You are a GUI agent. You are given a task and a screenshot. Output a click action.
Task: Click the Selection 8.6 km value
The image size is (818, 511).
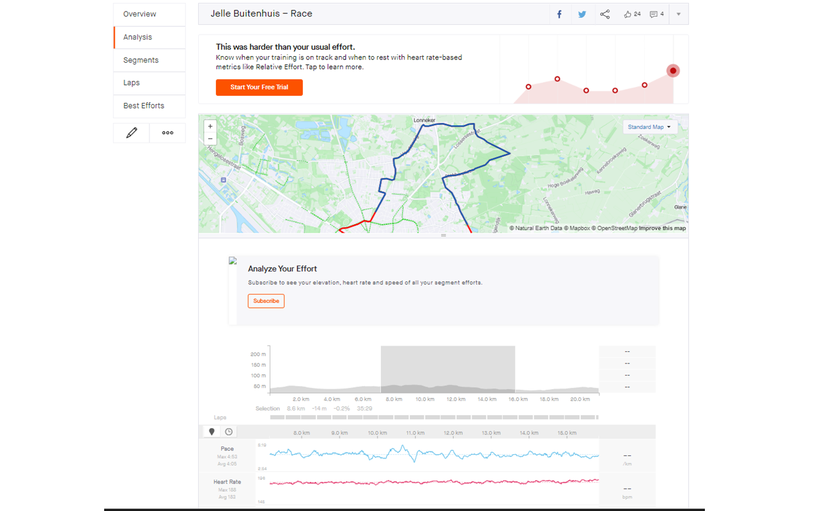coord(295,408)
